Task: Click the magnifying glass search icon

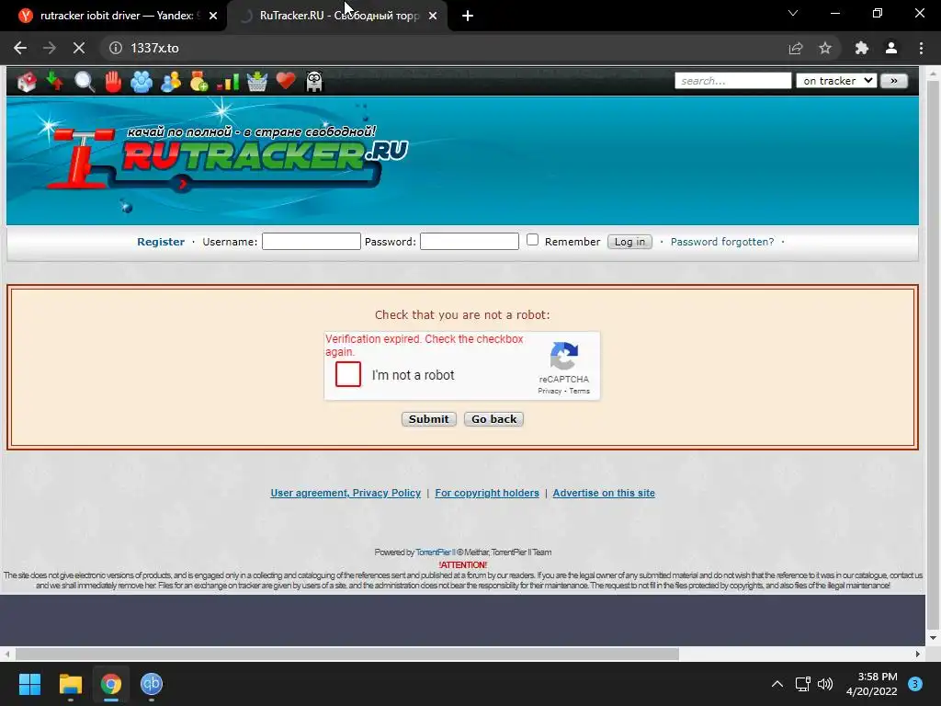Action: click(x=84, y=81)
